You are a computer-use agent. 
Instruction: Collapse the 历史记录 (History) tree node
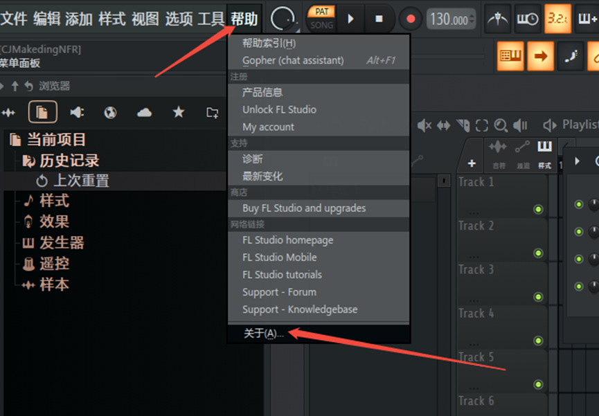pyautogui.click(x=69, y=161)
